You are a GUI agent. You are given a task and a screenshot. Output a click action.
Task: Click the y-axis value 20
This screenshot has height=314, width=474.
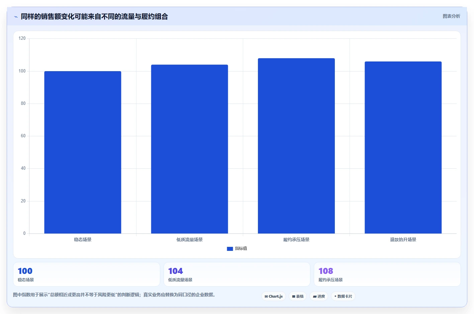[23, 201]
